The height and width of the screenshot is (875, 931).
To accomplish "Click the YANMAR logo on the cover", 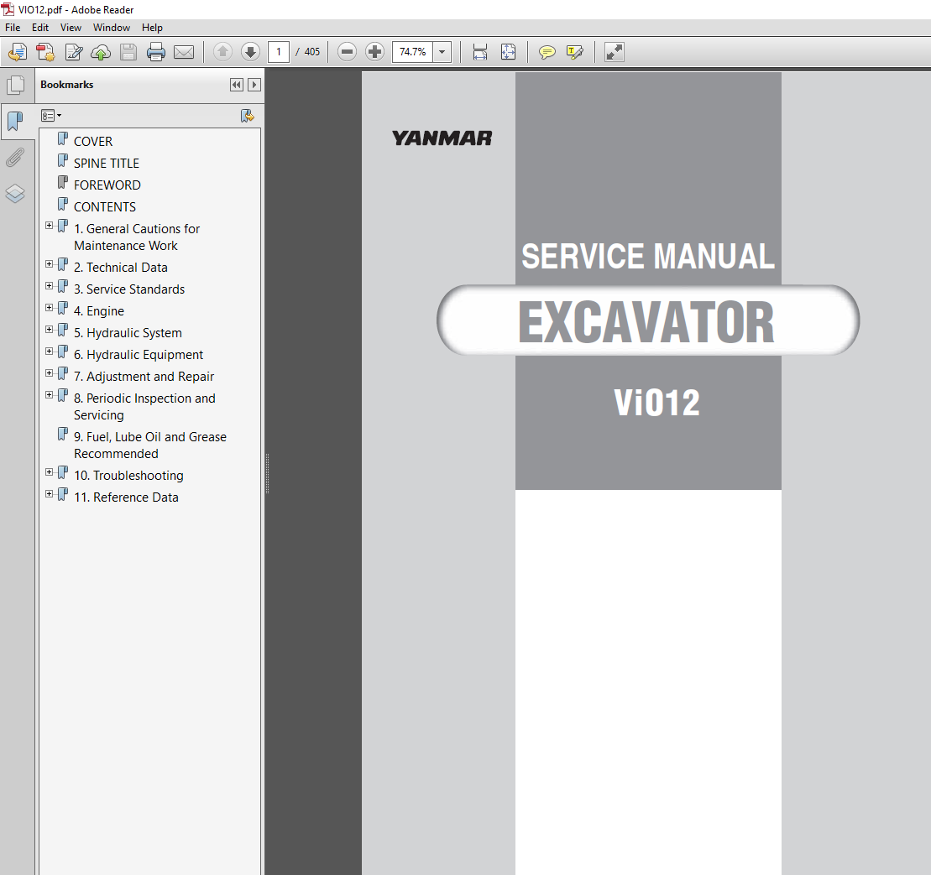I will click(x=442, y=138).
